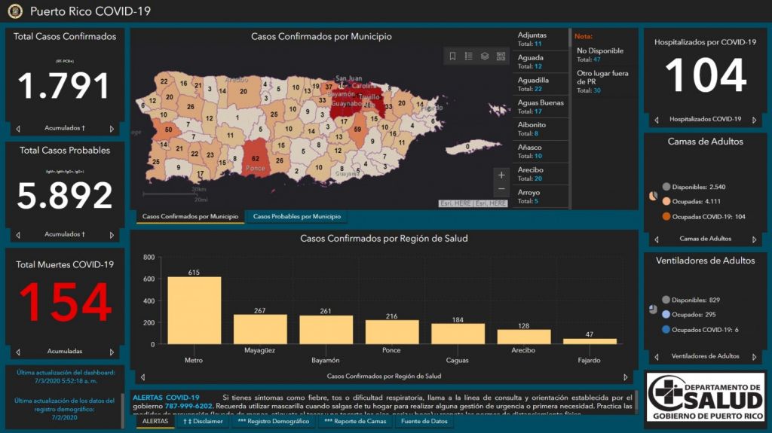Toggle Ocupados legend dot in Ventiladores
Screen dimensions: 772x433
666,315
